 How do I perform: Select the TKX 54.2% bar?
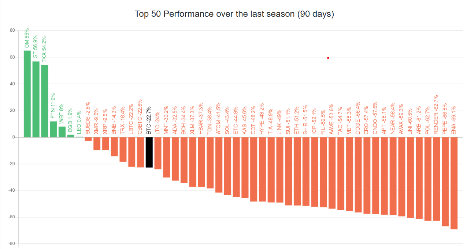click(x=45, y=101)
